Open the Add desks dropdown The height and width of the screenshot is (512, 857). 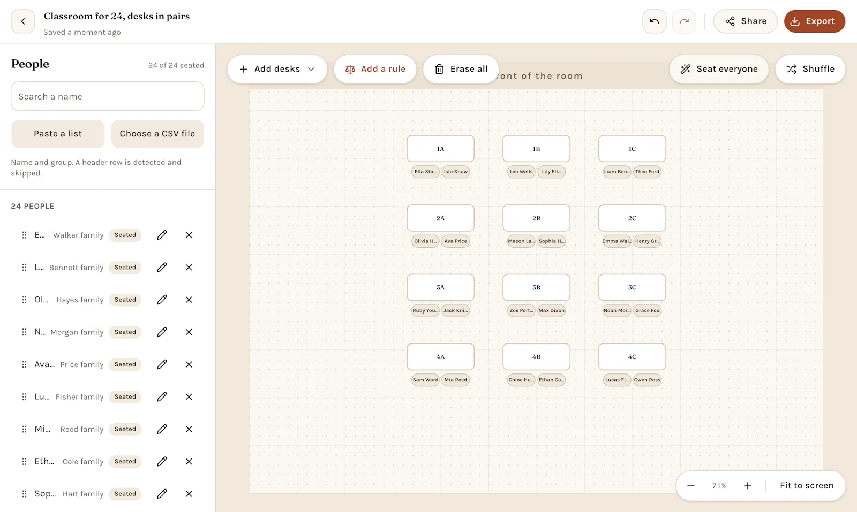click(277, 69)
